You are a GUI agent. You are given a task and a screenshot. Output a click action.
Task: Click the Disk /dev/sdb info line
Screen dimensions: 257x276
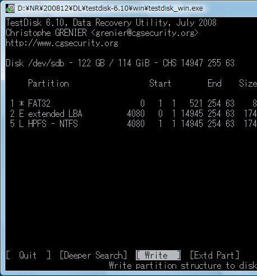(x=120, y=63)
